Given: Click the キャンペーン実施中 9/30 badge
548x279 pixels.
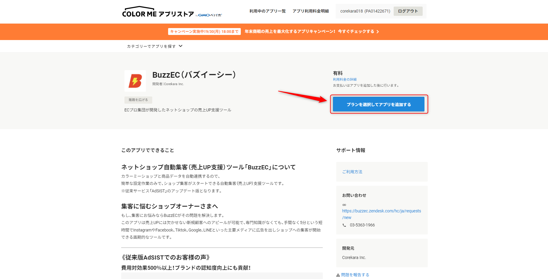Looking at the screenshot, I should click(204, 31).
